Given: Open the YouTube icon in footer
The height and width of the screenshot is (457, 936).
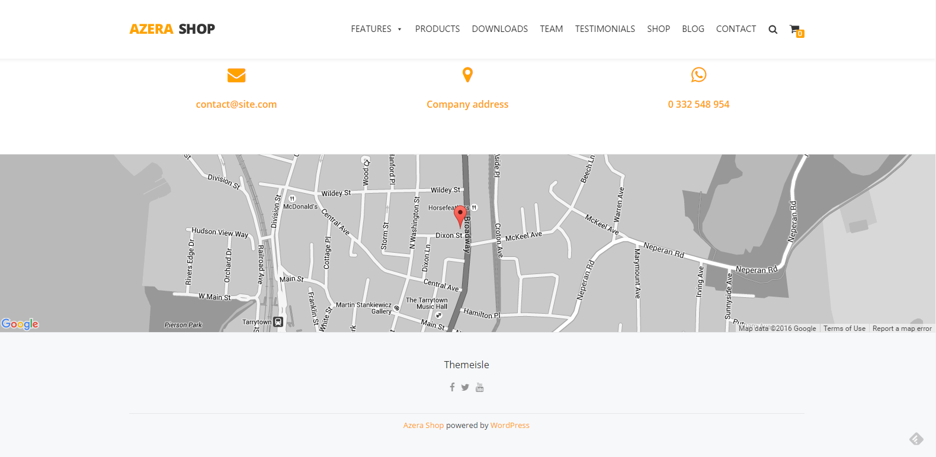Looking at the screenshot, I should tap(479, 387).
